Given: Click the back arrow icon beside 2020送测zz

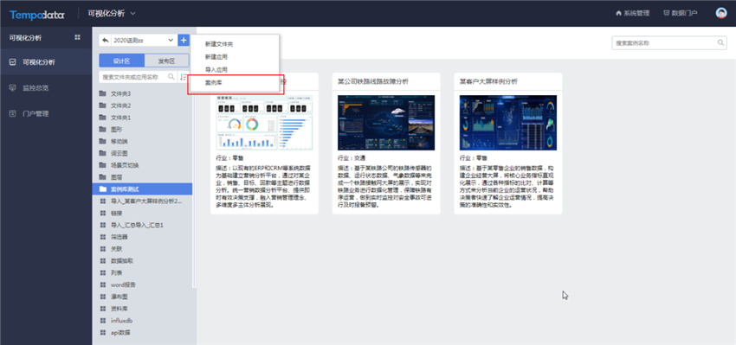Looking at the screenshot, I should point(105,41).
